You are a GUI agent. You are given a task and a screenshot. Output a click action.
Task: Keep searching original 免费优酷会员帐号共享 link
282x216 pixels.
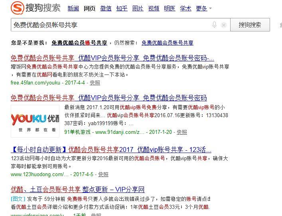pos(168,43)
